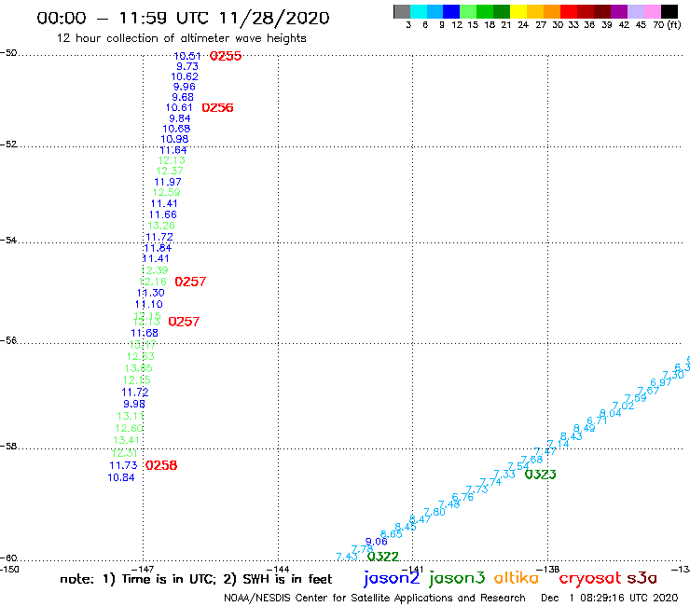Image resolution: width=690 pixels, height=606 pixels.
Task: Select the s3a satellite legend label
Action: click(642, 579)
